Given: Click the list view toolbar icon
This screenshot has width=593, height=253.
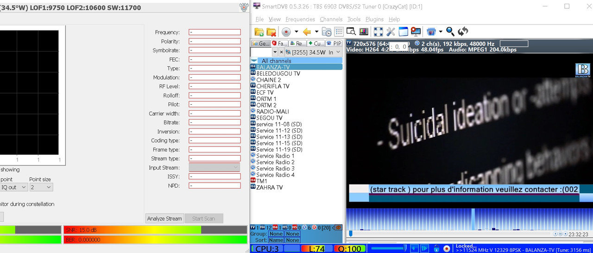Looking at the screenshot, I should pos(339,32).
